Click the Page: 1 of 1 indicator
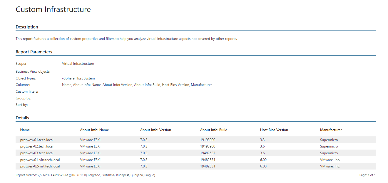 click(x=367, y=175)
